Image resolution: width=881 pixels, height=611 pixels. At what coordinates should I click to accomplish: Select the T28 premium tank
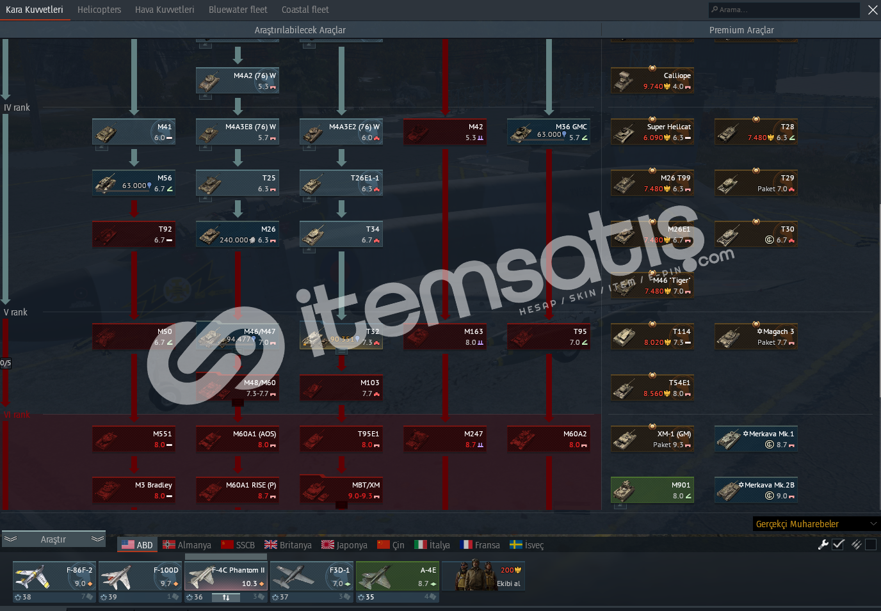pos(756,132)
